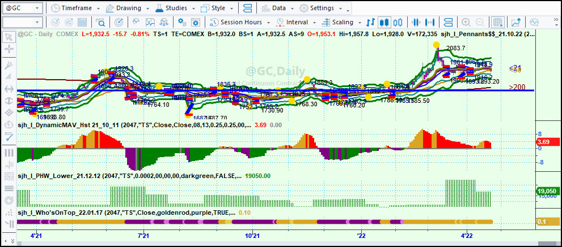Select the vertical double-arrow tool in sidebar
562x247 pixels.
(x=9, y=101)
